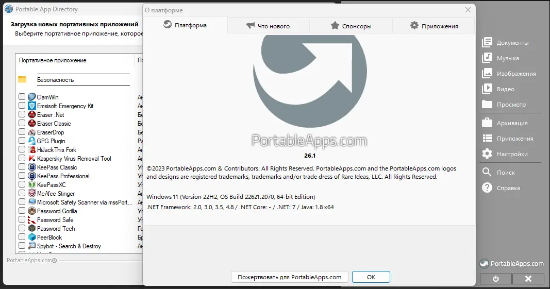Click the Просмотр folder icon
The width and height of the screenshot is (550, 289).
click(x=487, y=104)
